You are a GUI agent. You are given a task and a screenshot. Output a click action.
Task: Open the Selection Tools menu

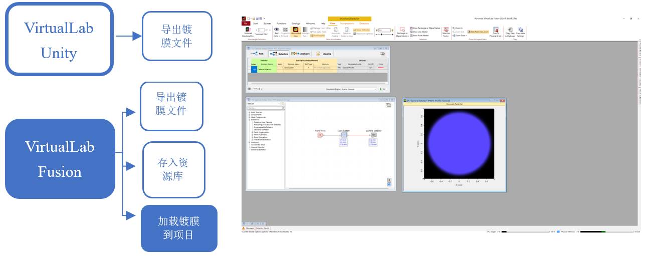tap(446, 33)
